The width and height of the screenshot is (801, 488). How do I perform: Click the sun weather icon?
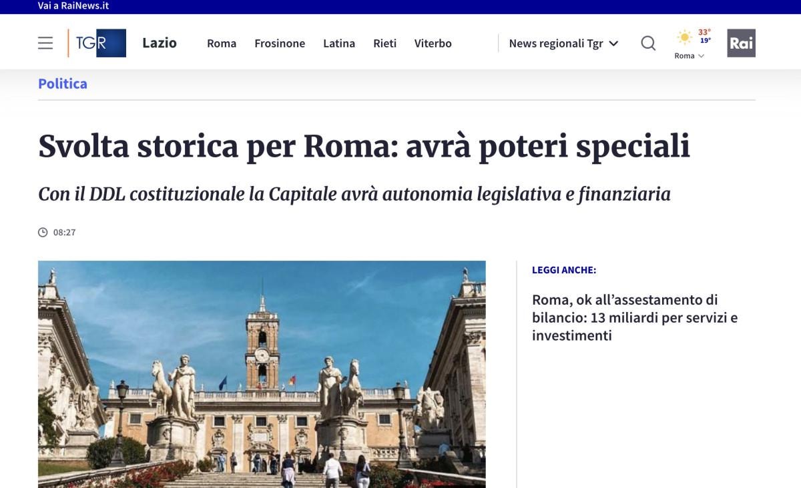[684, 37]
